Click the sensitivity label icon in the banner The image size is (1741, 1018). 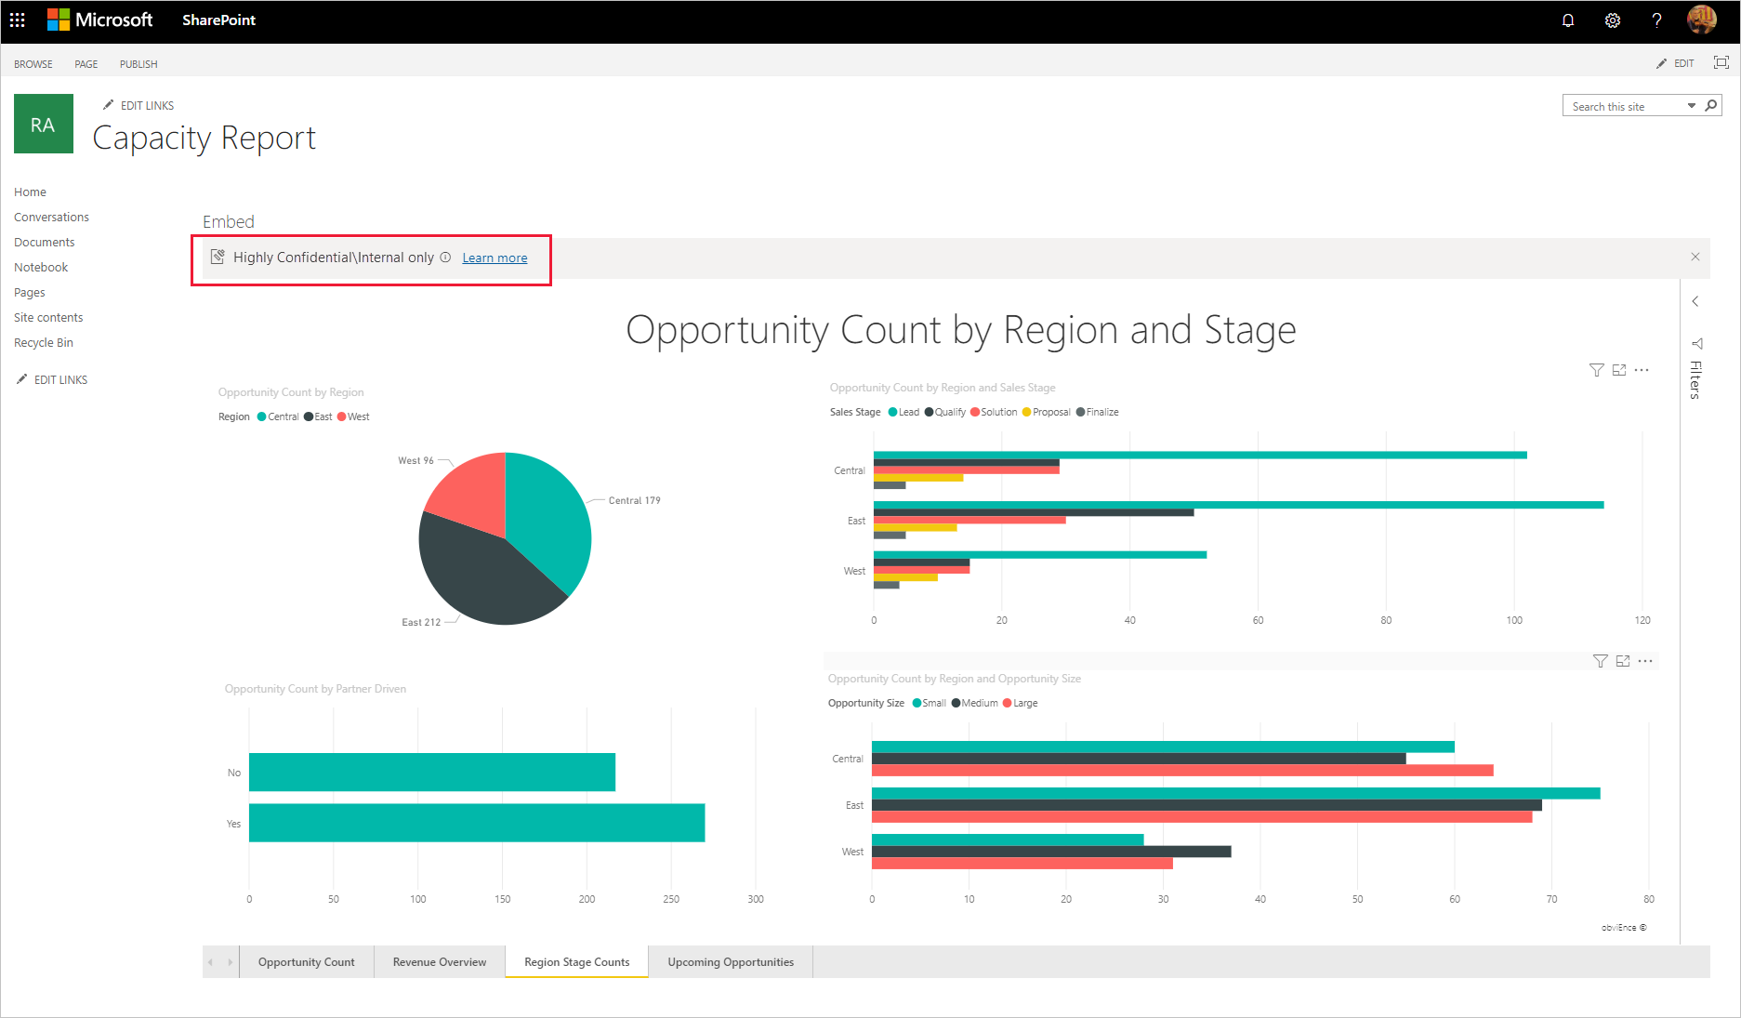point(218,258)
